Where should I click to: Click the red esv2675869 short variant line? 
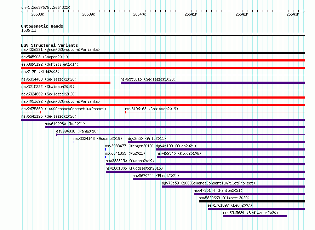pos(31,112)
